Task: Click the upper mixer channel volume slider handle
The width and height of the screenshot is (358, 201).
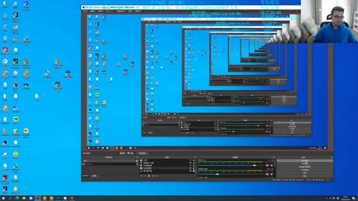Action: pos(254,165)
